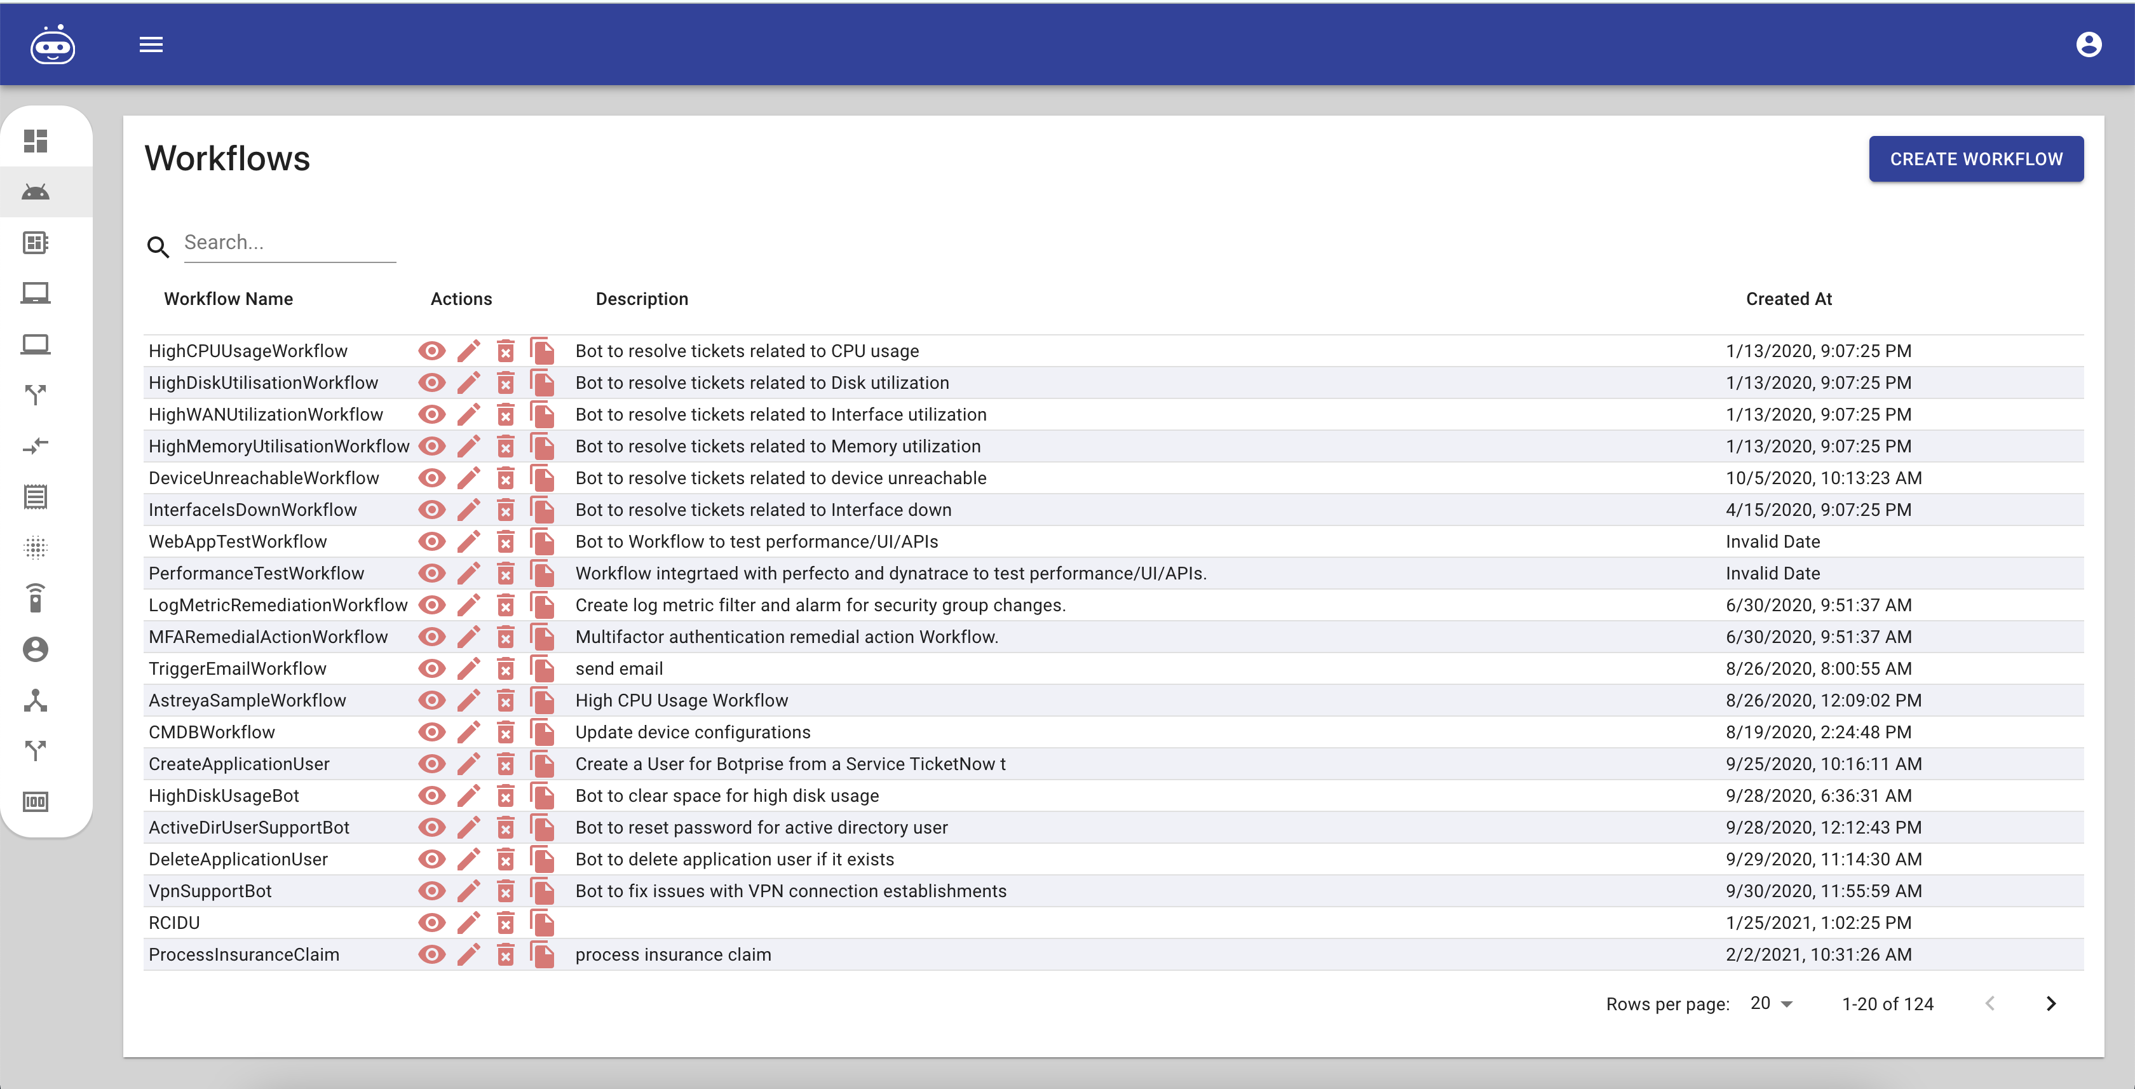Viewport: 2135px width, 1089px height.
Task: Open the dashboard icon in sidebar
Action: (36, 141)
